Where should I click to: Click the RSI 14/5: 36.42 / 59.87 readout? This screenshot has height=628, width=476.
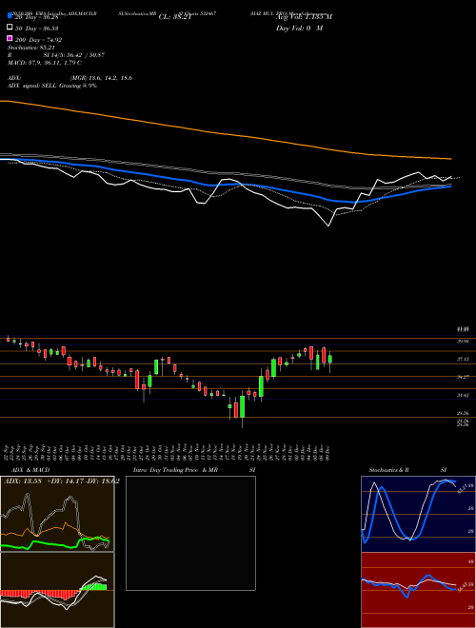coord(56,55)
